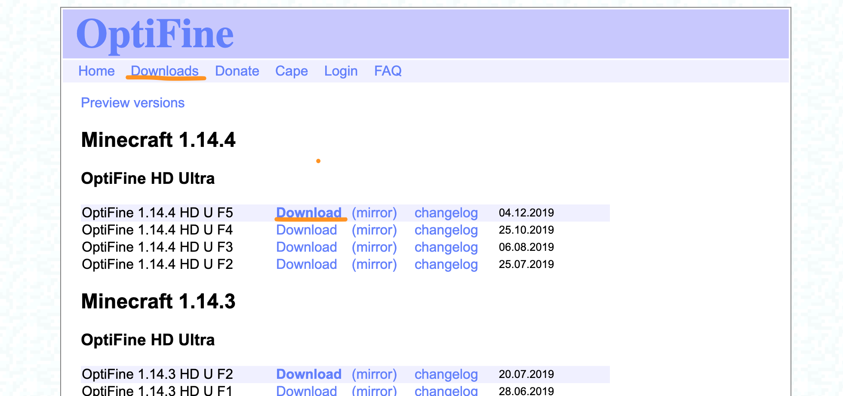This screenshot has height=396, width=843.
Task: Open the Downloads nav link
Action: point(165,71)
